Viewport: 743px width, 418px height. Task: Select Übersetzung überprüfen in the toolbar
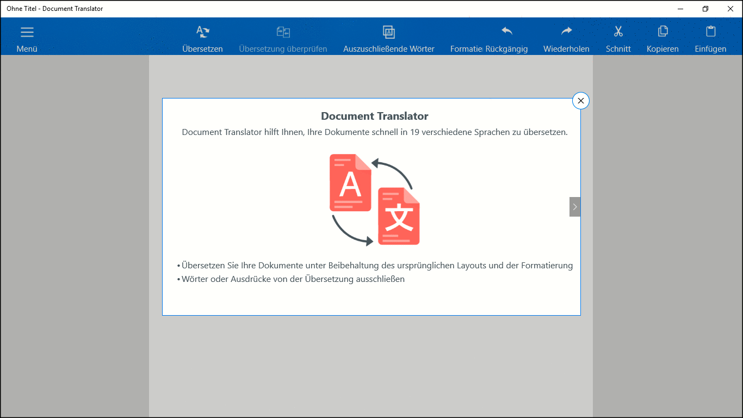click(282, 36)
